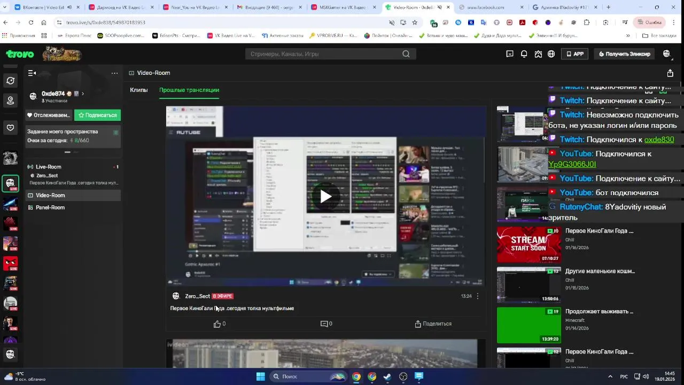Open the Trovo notifications bell
This screenshot has width=684, height=385.
pos(524,54)
